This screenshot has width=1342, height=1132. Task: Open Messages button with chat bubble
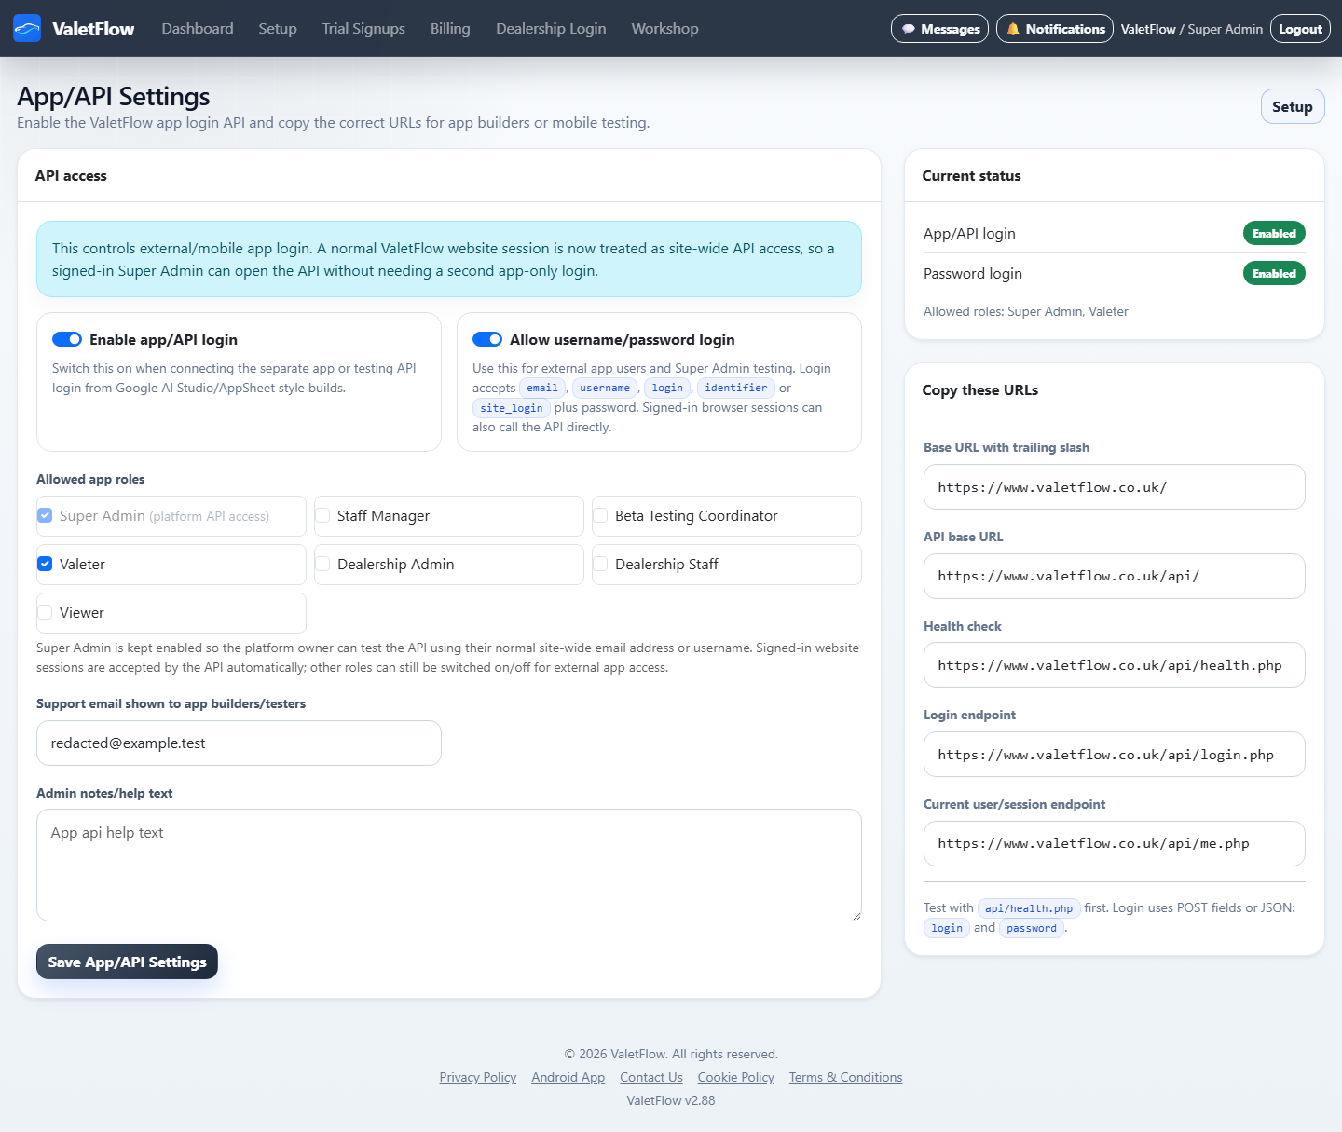tap(939, 29)
